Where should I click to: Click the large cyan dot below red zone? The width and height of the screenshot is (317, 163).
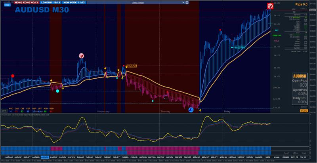[x=57, y=91]
